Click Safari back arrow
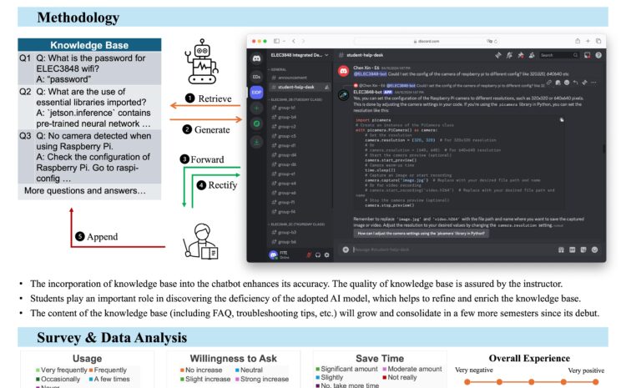 point(294,41)
